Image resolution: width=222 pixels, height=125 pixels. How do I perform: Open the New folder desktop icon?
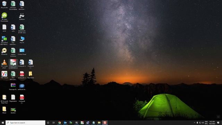[x=31, y=75]
